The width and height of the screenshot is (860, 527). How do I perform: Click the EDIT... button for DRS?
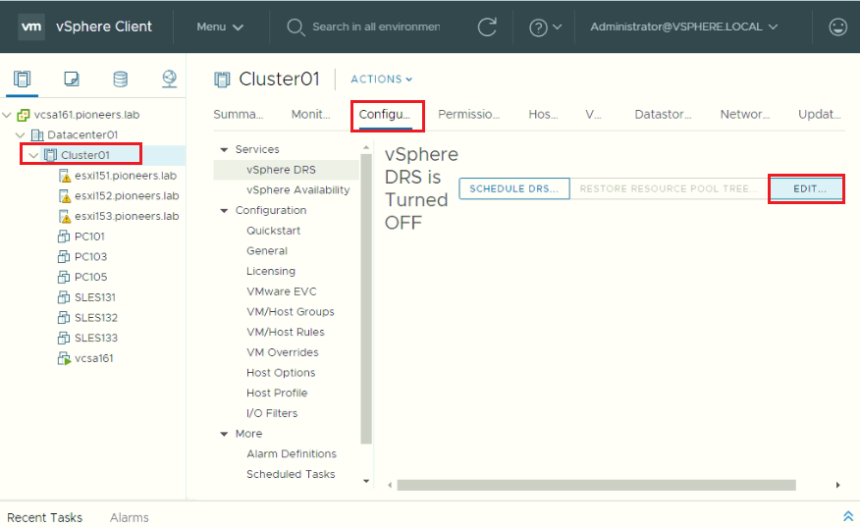[x=807, y=188]
